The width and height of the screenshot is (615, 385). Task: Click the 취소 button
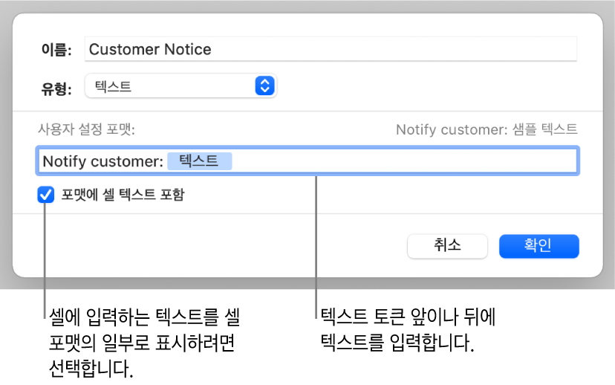coord(448,246)
